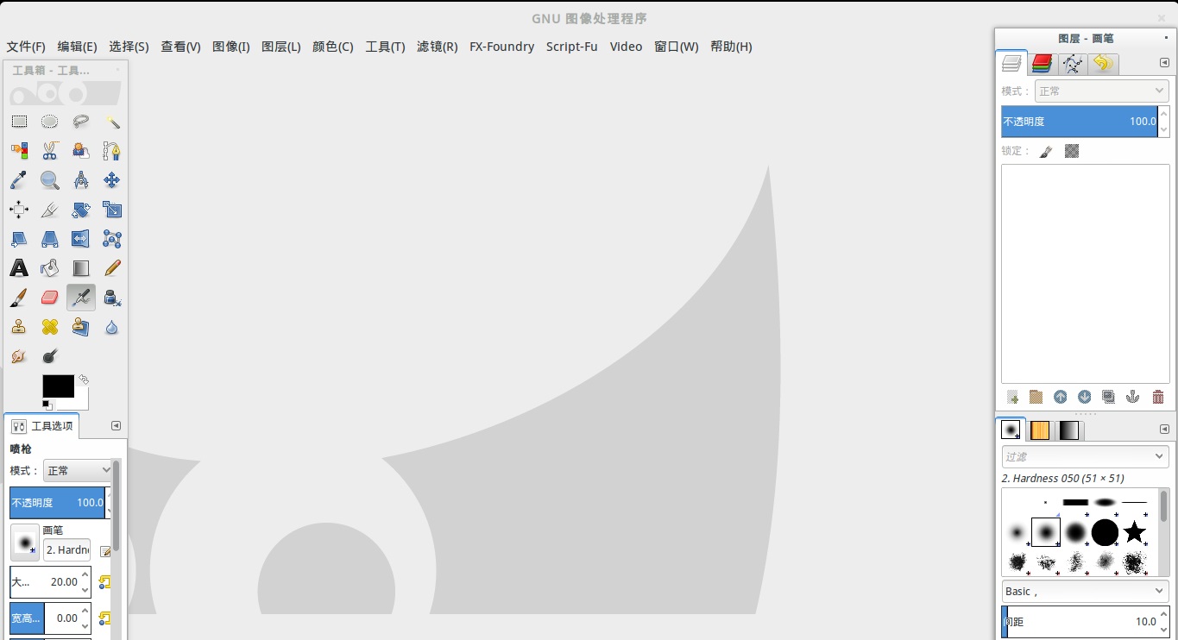This screenshot has height=640, width=1178.
Task: Select the Shear tool
Action: coord(19,239)
